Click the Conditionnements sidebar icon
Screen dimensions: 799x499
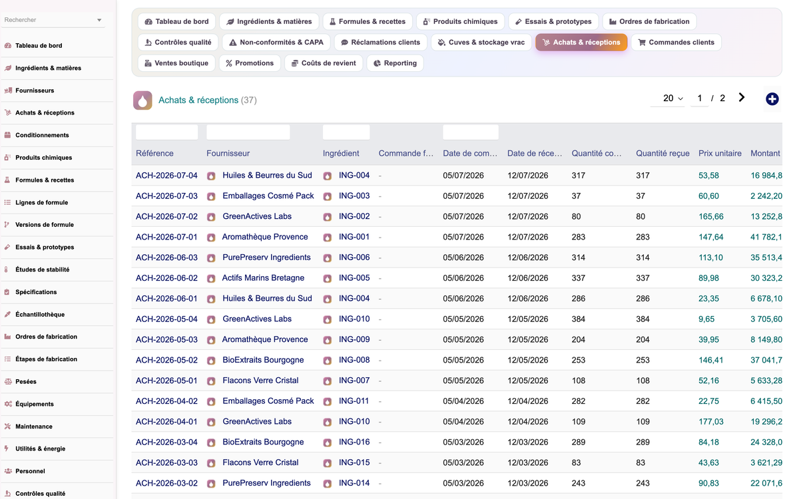pyautogui.click(x=8, y=135)
